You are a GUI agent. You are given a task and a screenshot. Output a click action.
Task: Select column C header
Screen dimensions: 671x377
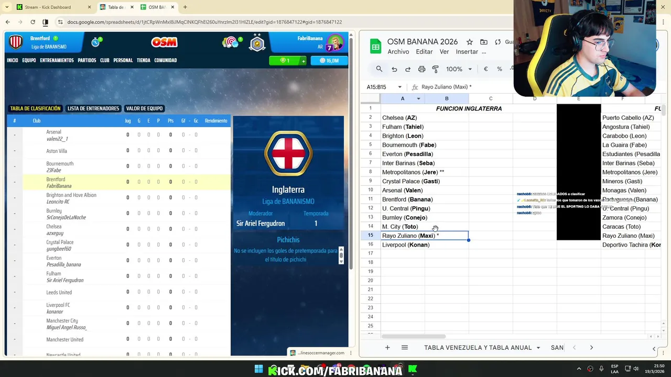pyautogui.click(x=491, y=98)
